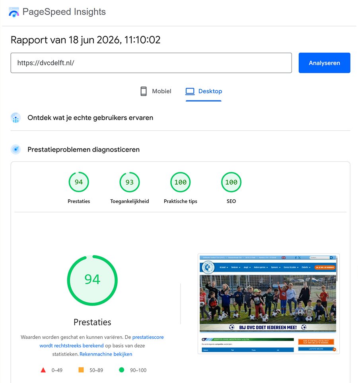Focus the URL field with https://dvcdelft.nl/
Image resolution: width=358 pixels, height=383 pixels.
[x=151, y=63]
